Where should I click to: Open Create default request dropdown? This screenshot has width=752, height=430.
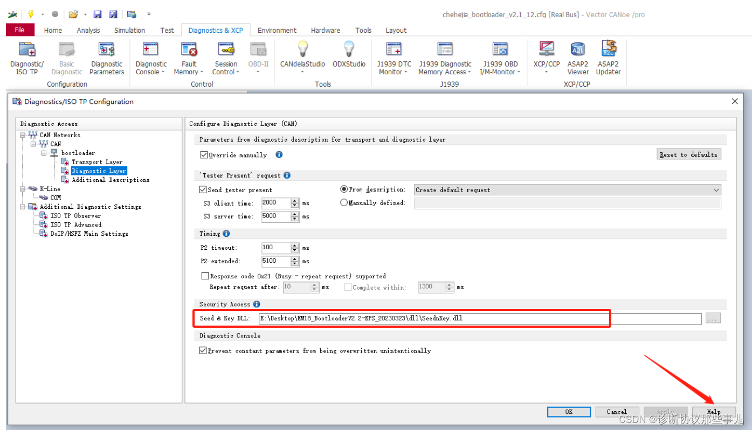568,189
